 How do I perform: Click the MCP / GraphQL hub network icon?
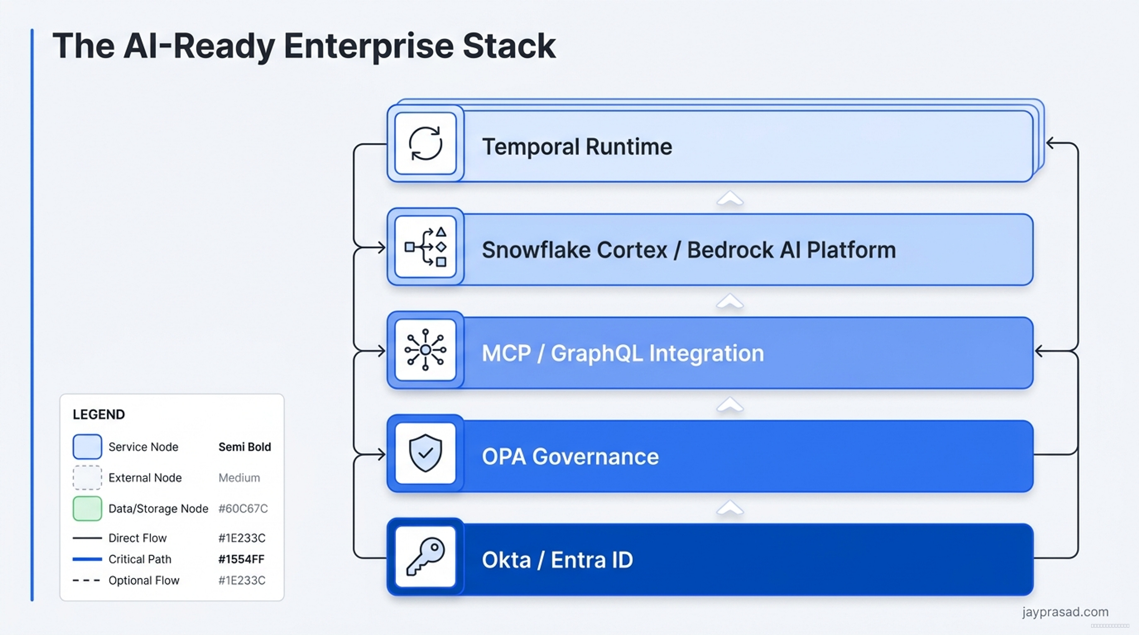pos(425,350)
